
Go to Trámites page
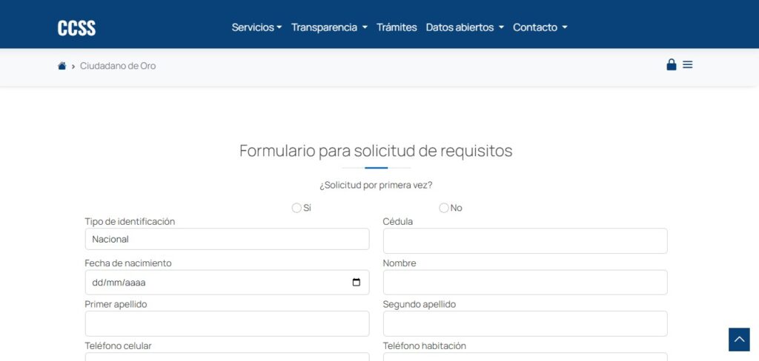[x=397, y=27]
